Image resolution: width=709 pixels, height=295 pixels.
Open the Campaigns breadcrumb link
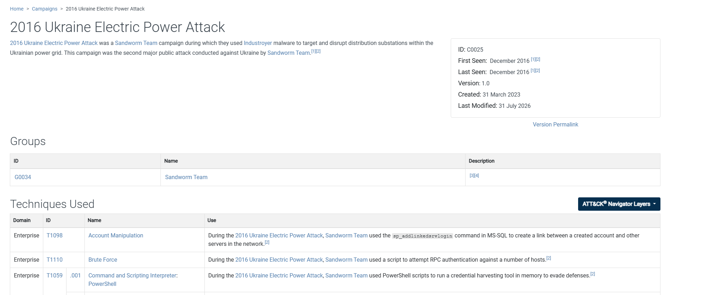pyautogui.click(x=45, y=9)
